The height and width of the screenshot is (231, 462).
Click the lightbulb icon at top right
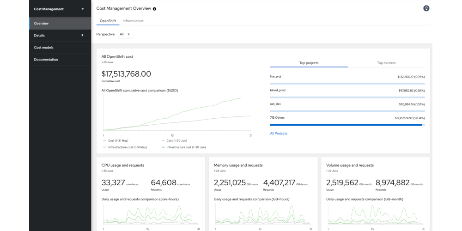426,8
